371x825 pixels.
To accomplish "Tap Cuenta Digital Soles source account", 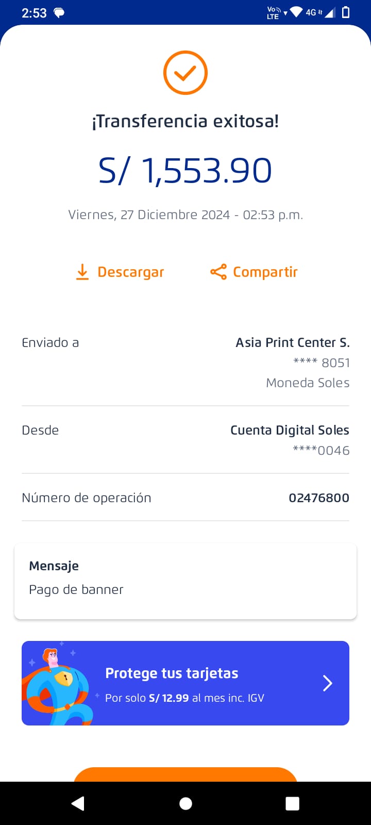I will pos(290,430).
